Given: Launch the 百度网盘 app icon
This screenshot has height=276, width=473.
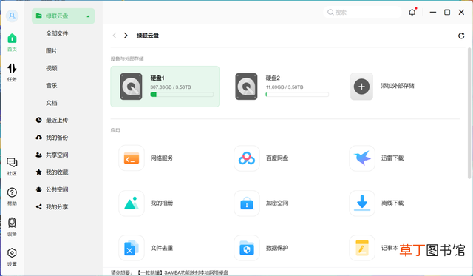Looking at the screenshot, I should 247,158.
